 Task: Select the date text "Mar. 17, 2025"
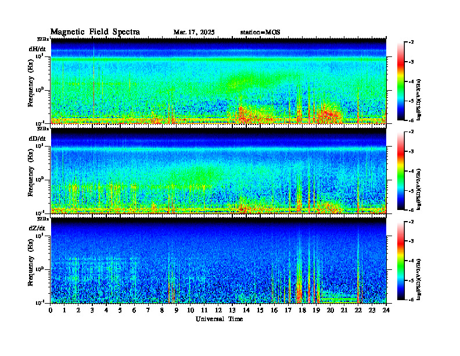point(194,32)
